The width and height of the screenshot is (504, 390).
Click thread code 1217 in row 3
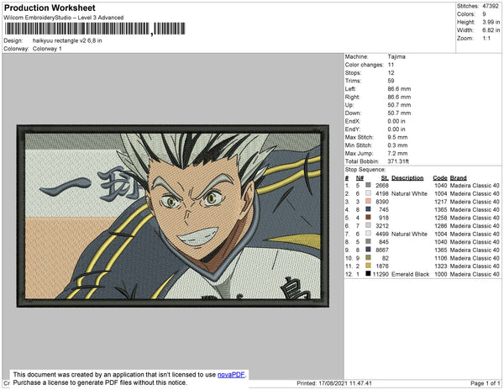click(441, 202)
